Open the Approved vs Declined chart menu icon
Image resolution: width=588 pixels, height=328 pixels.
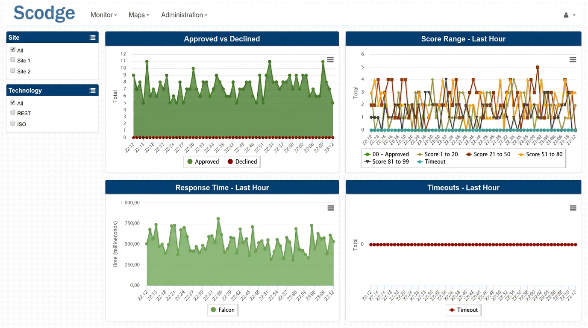[x=330, y=60]
